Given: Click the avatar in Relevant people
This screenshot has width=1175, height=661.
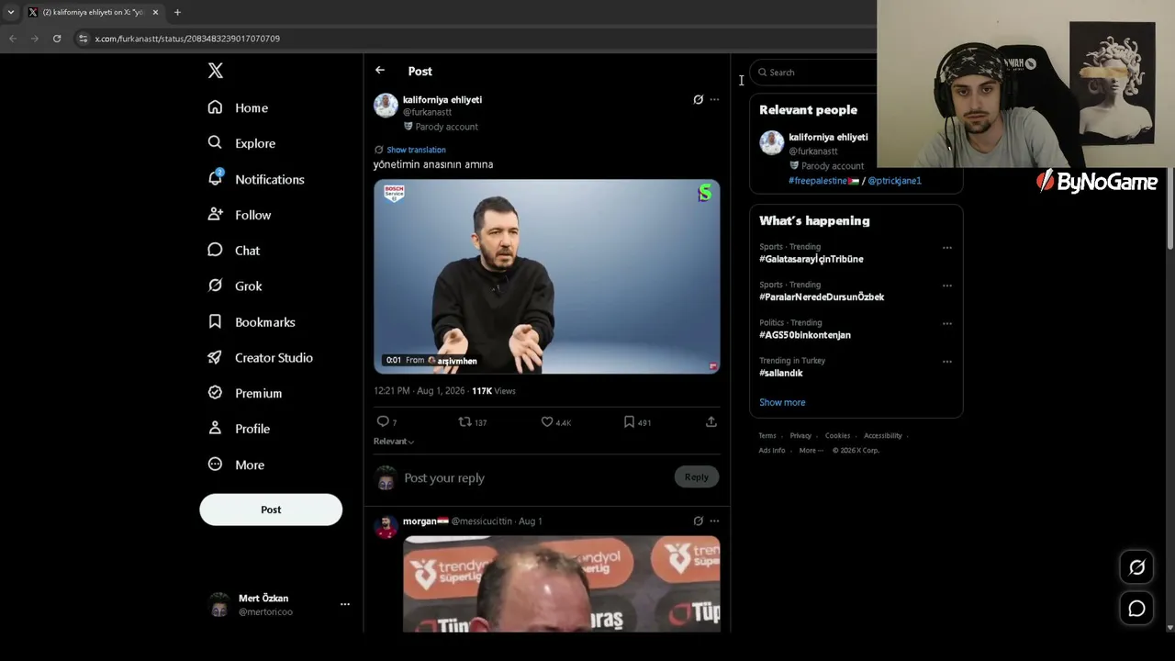Looking at the screenshot, I should pyautogui.click(x=771, y=142).
